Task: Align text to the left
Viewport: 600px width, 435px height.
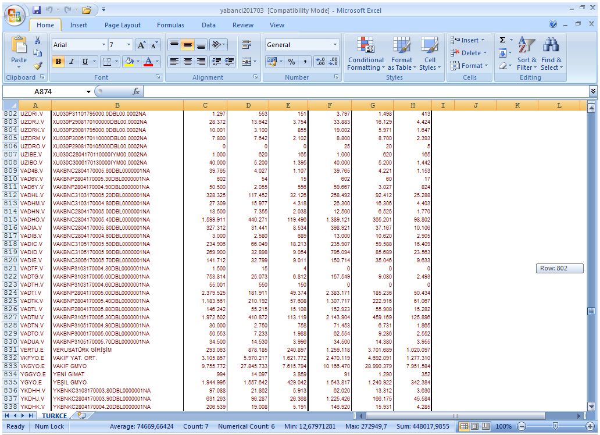Action: 174,61
